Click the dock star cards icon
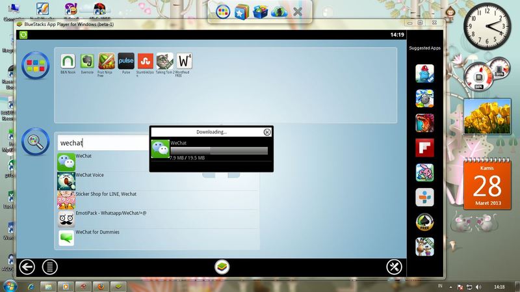520x292 pixels. pyautogui.click(x=241, y=12)
